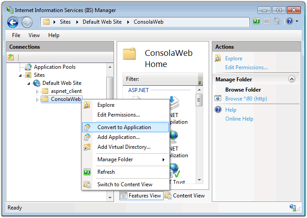Viewport: 307px width, 218px height.
Task: Click the Stop toolbar icon
Action: 266,21
